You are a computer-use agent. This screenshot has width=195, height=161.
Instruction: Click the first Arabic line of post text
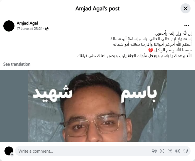(173, 33)
